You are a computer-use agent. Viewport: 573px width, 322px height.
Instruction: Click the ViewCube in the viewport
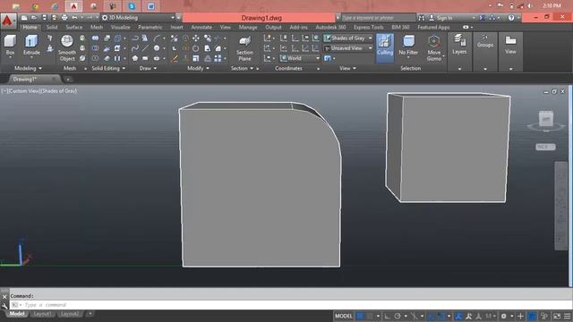(x=546, y=119)
